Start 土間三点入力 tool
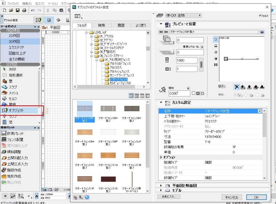 15,164
